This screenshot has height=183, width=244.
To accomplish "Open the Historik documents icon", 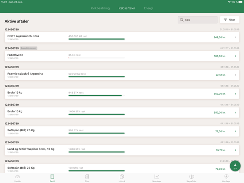I will (x=122, y=177).
